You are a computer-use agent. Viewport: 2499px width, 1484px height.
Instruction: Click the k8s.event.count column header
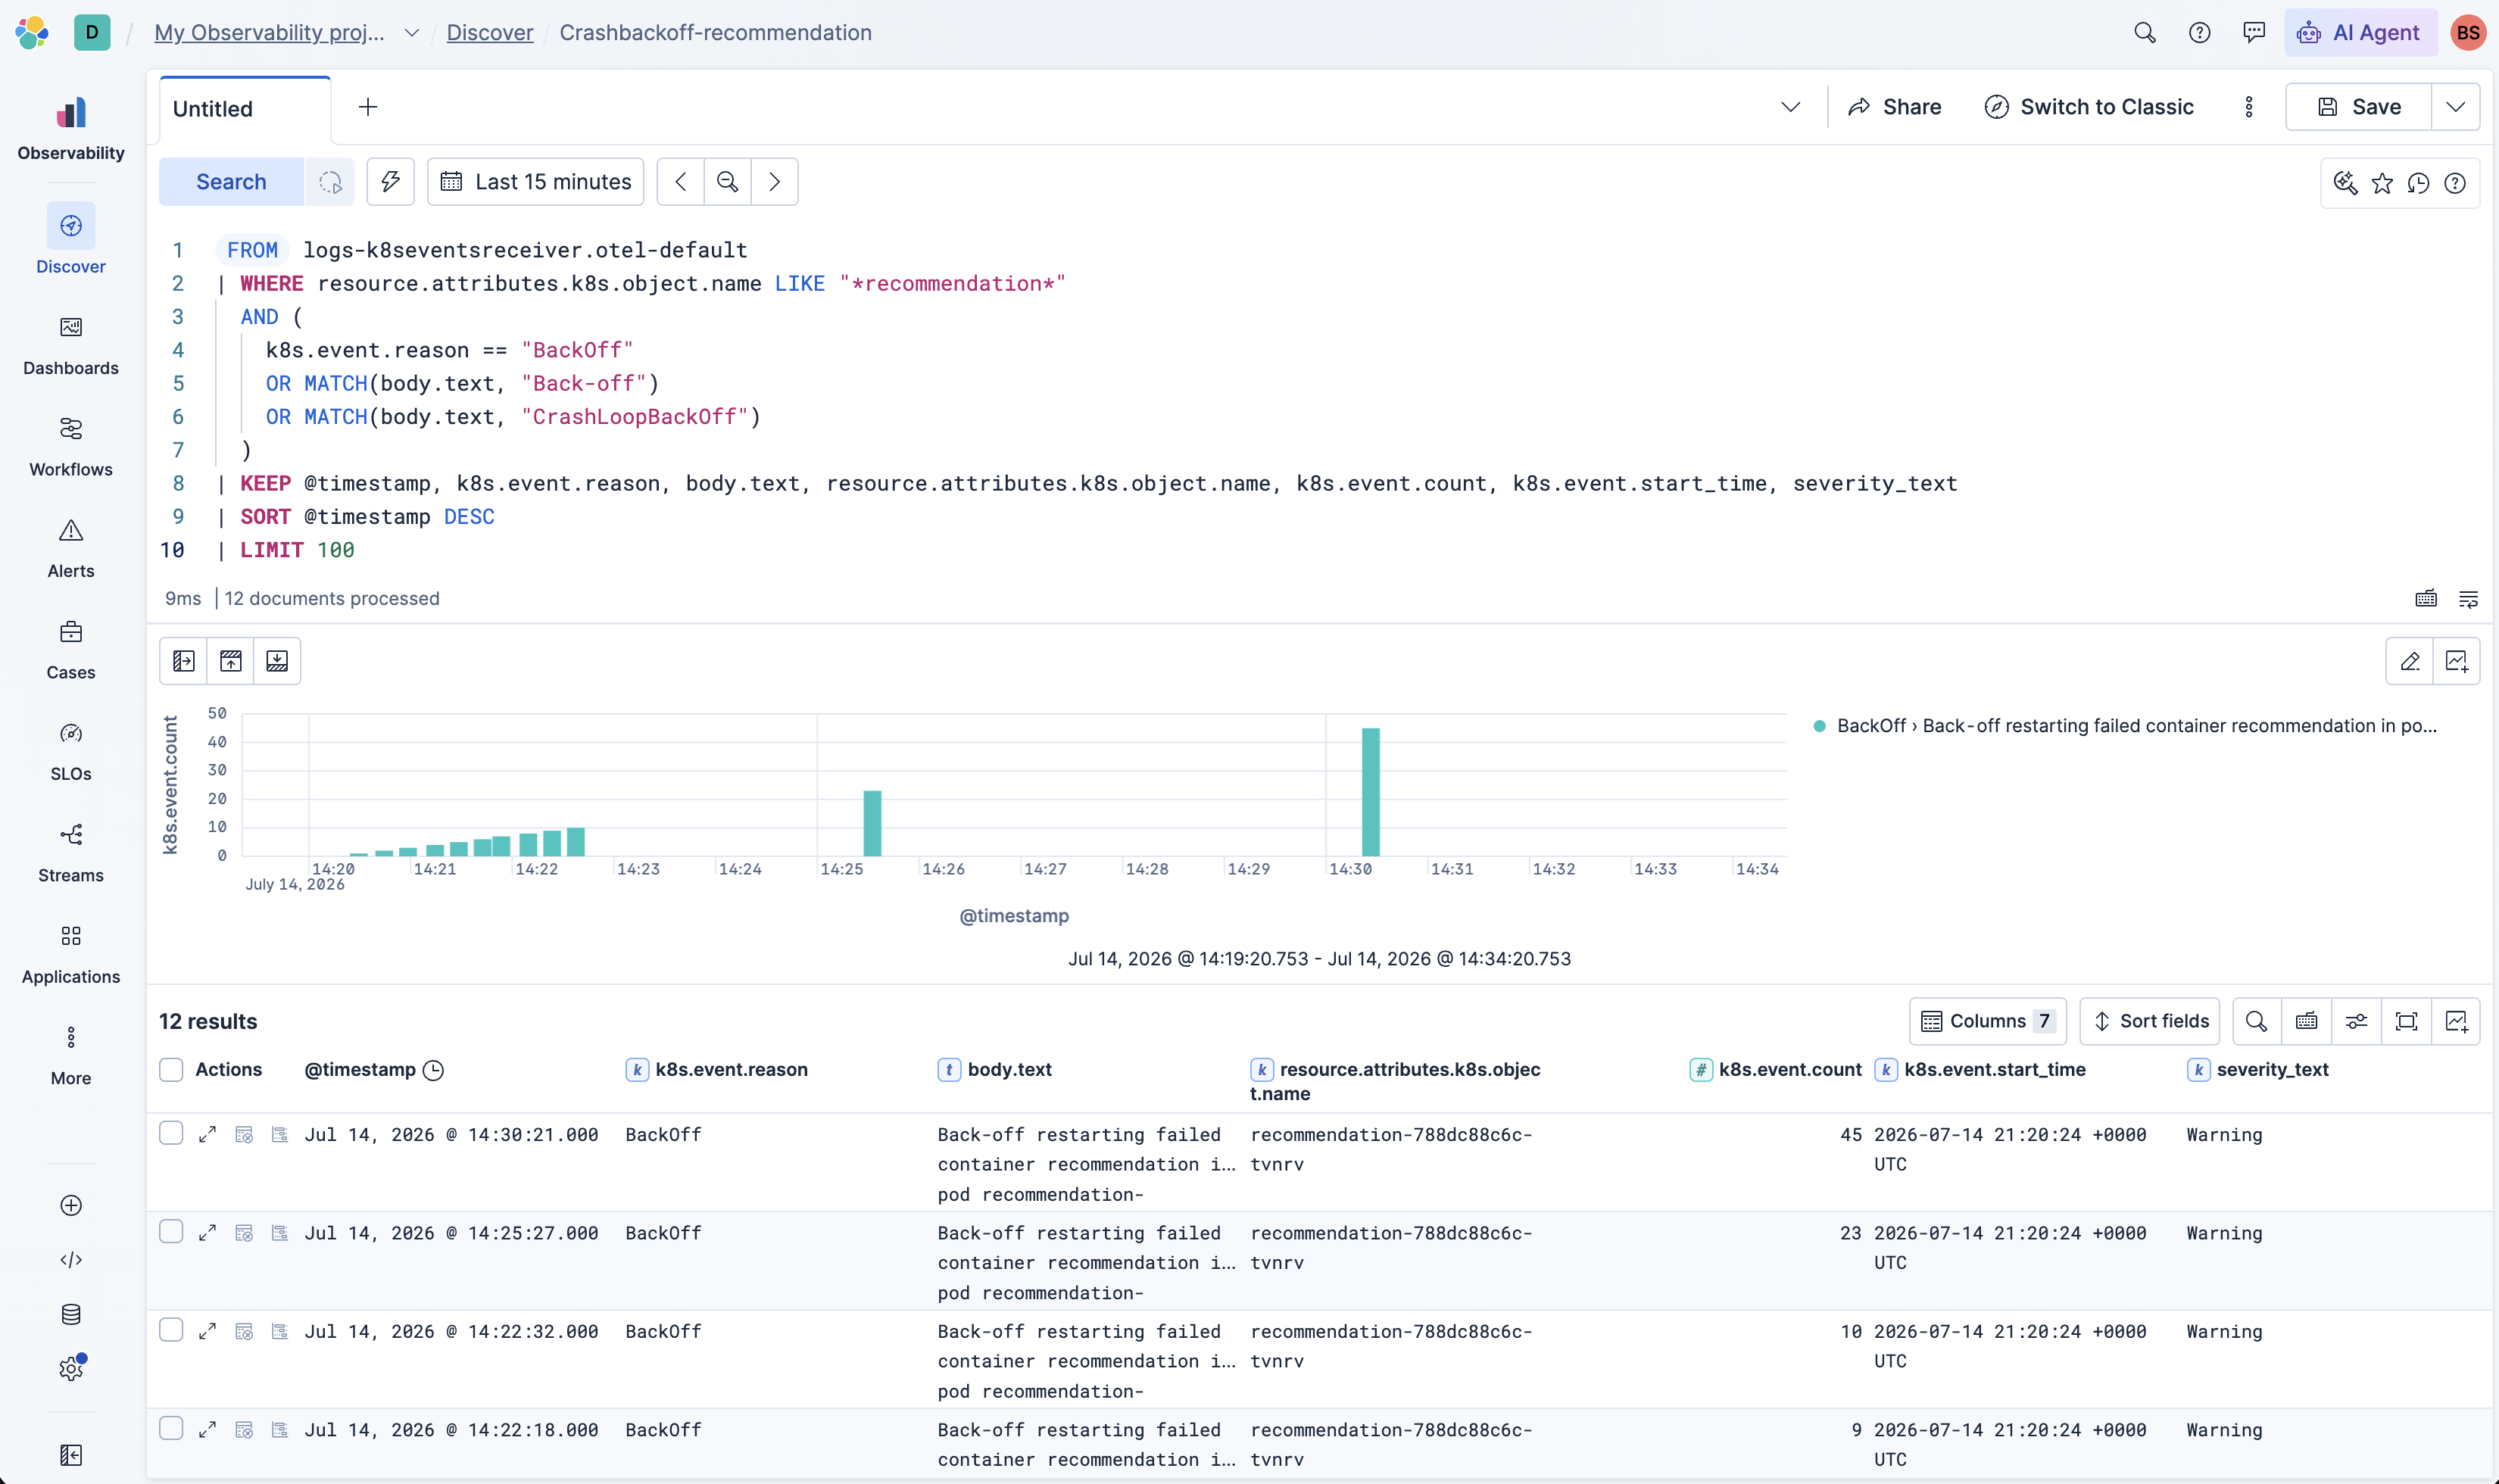coord(1776,1069)
